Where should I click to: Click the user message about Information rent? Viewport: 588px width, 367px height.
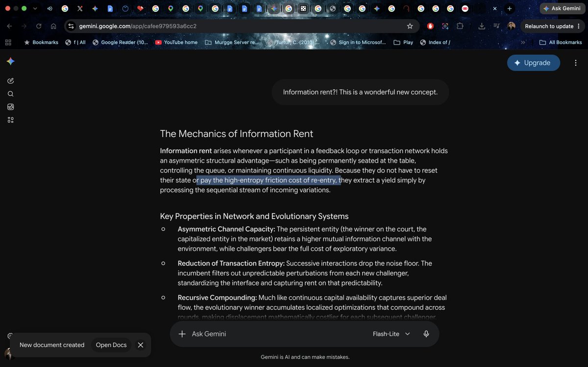pyautogui.click(x=360, y=92)
